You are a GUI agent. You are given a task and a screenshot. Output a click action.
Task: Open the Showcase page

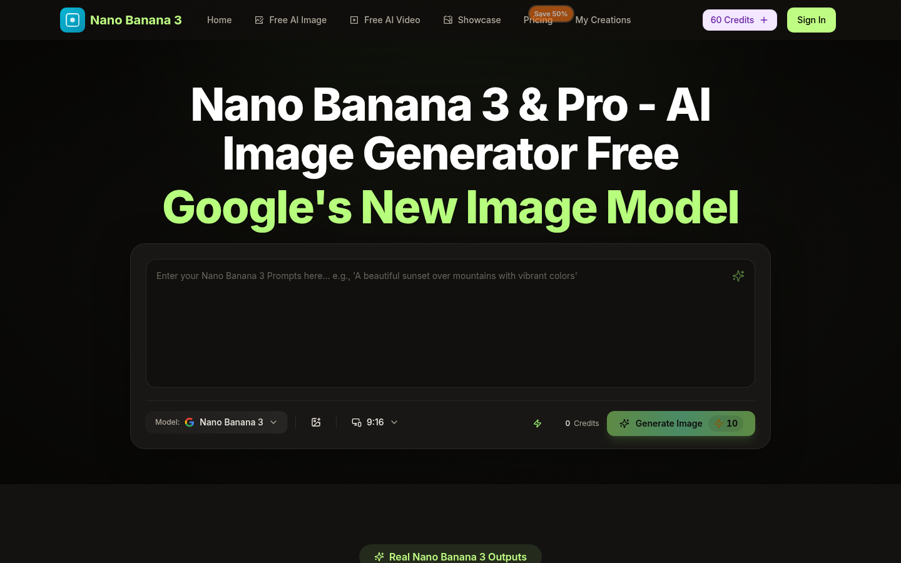coord(472,20)
